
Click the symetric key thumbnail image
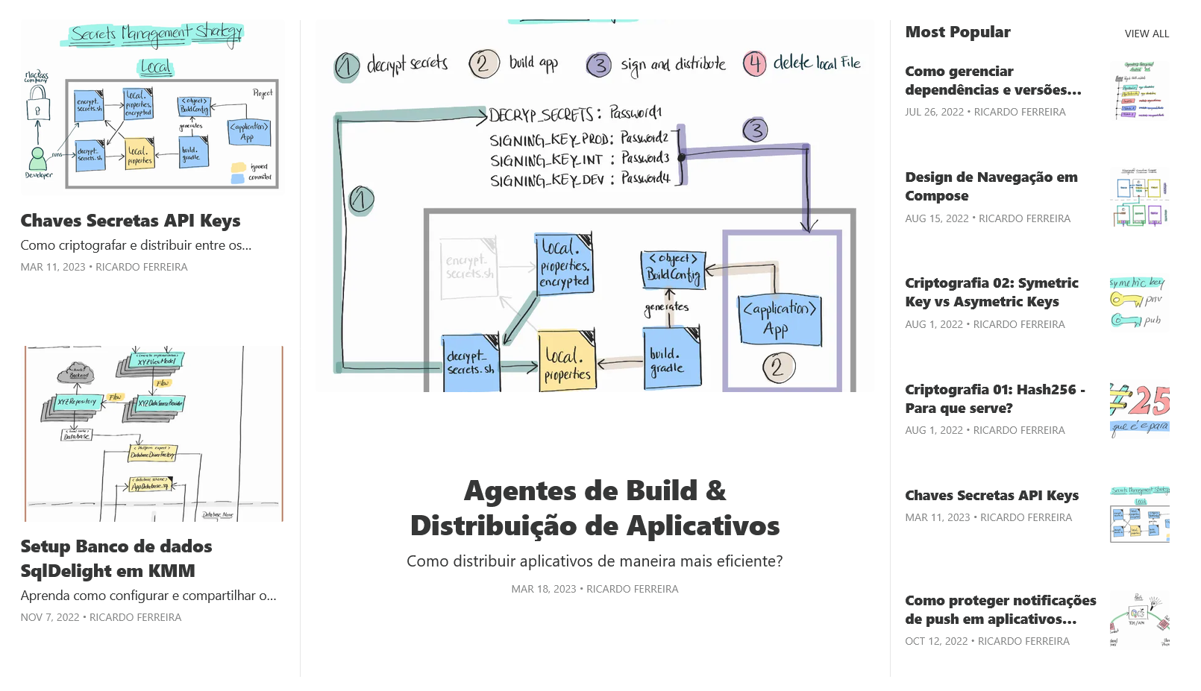[1139, 303]
